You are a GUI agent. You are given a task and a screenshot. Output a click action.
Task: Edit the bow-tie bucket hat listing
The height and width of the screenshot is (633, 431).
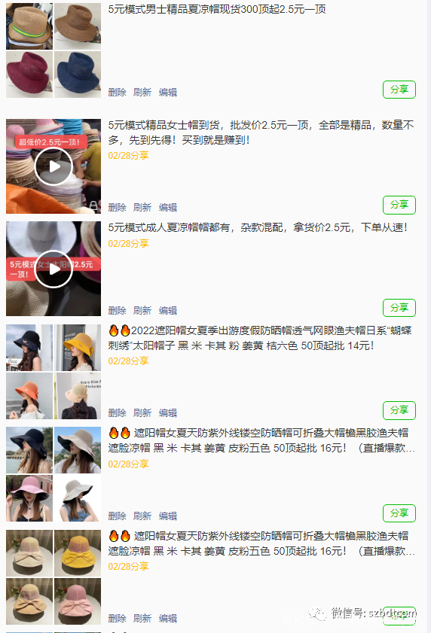[168, 619]
